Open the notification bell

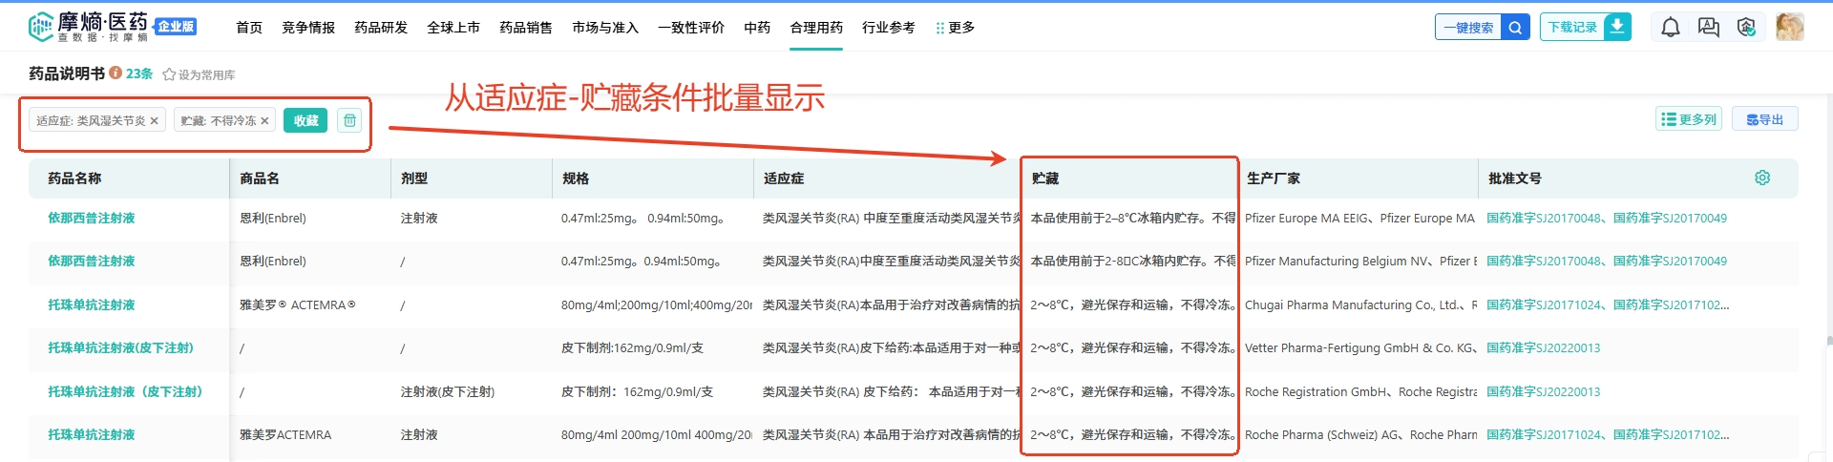click(1670, 28)
